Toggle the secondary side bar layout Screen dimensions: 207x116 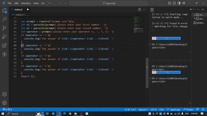[179, 3]
